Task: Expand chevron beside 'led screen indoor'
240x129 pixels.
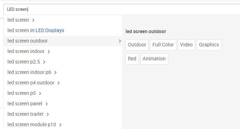Action: [x=49, y=52]
